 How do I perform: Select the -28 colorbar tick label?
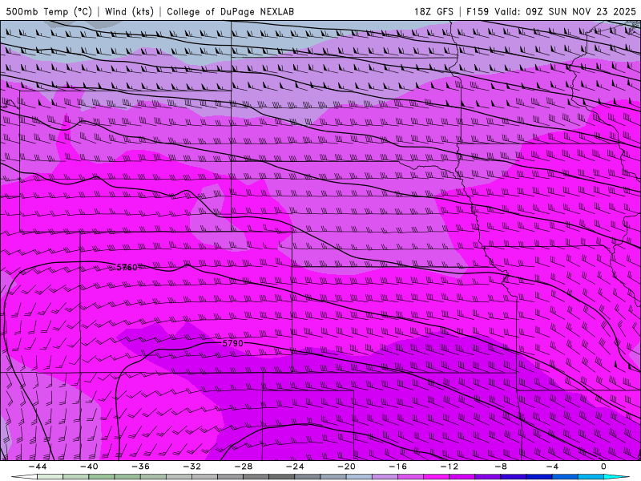coord(244,467)
